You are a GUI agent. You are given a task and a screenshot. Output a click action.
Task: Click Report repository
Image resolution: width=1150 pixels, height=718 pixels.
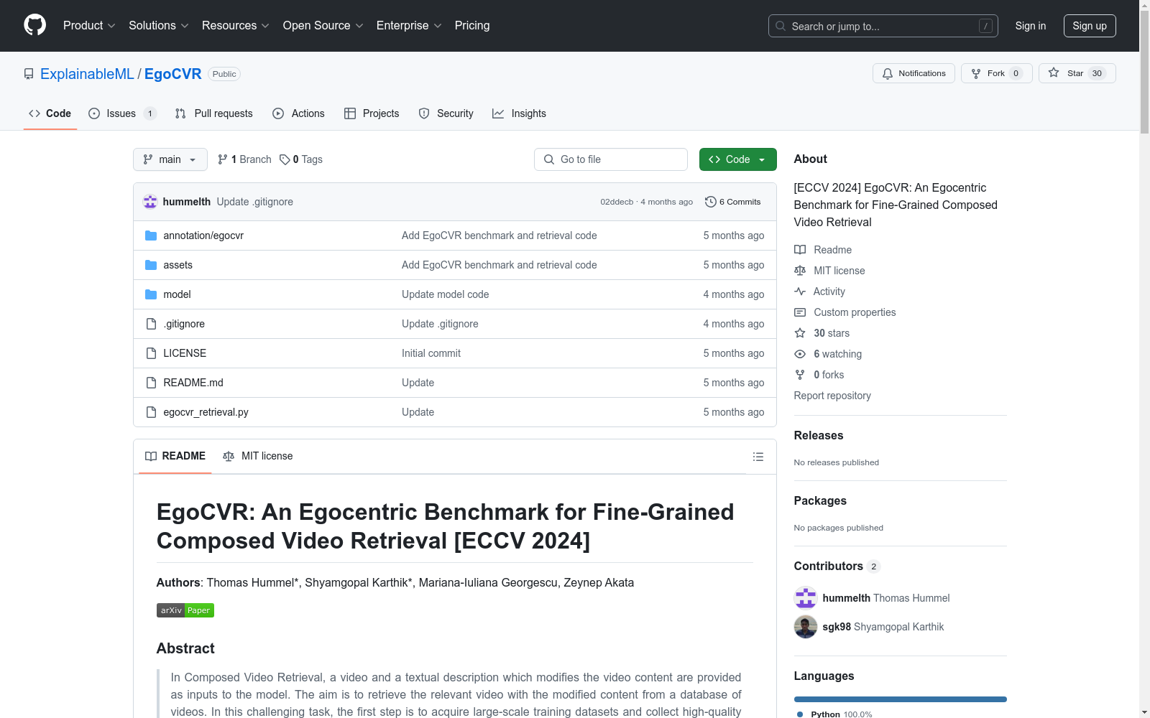tap(832, 396)
